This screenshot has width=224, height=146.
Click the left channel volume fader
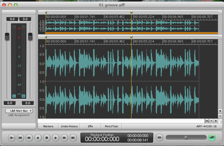7,37
